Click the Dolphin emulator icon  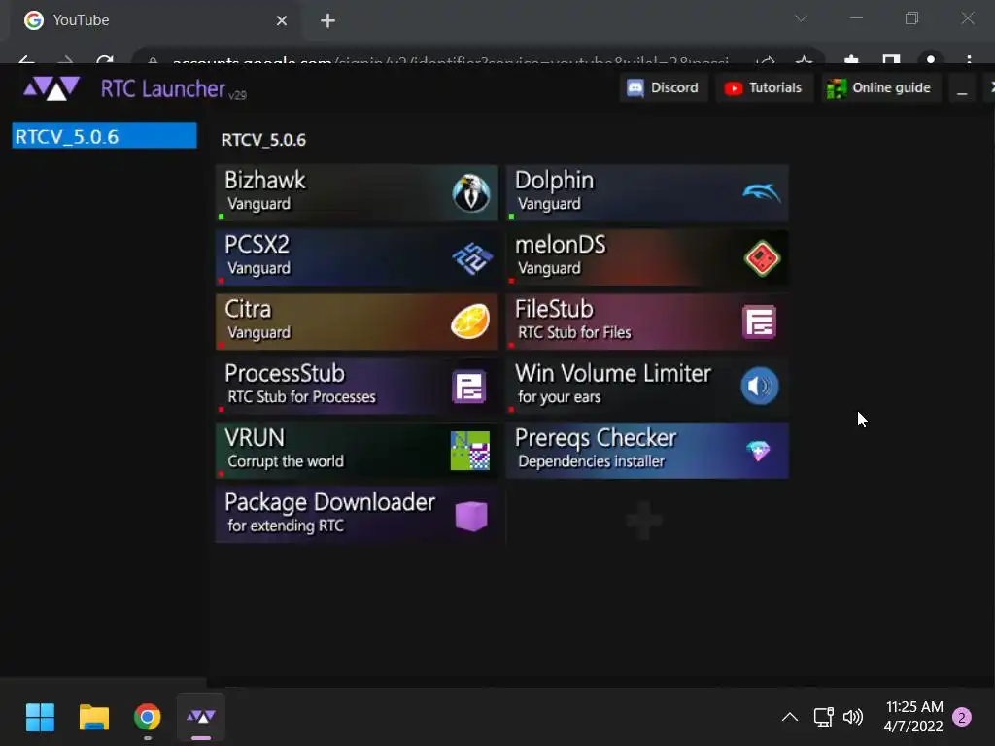761,191
